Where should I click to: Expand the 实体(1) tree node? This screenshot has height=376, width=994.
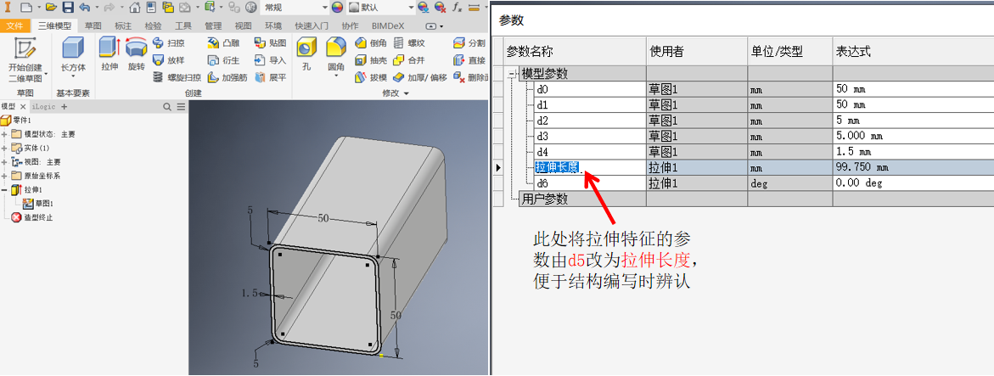(x=5, y=148)
